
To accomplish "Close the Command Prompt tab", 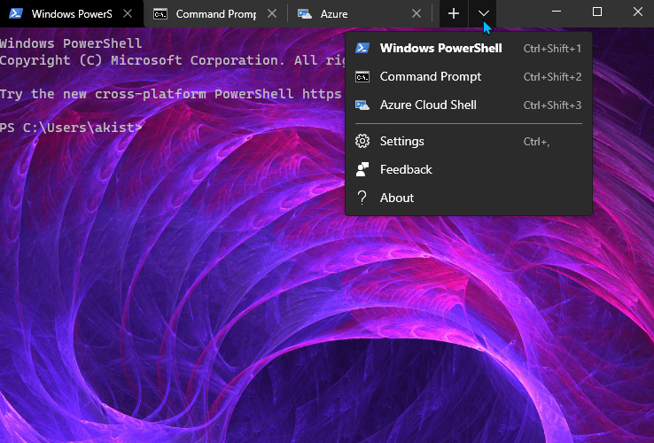I will click(x=272, y=14).
